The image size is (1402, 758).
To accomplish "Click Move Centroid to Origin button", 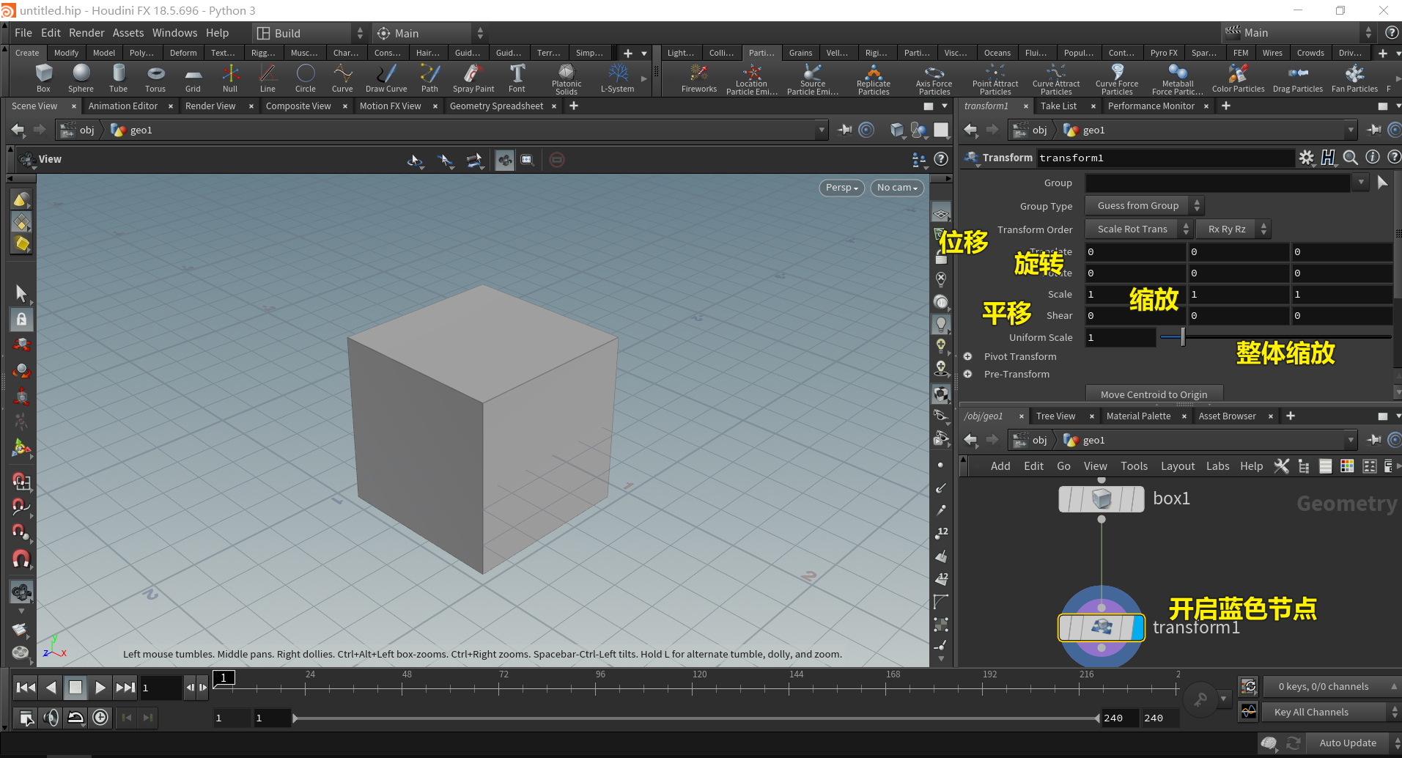I will tap(1154, 394).
